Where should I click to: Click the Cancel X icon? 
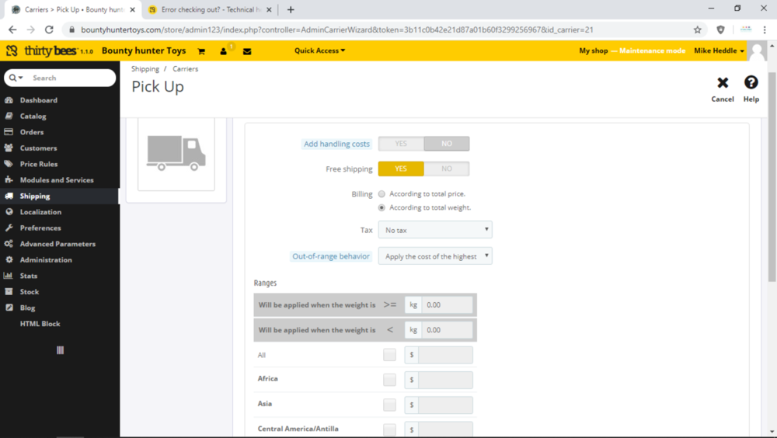pos(723,83)
